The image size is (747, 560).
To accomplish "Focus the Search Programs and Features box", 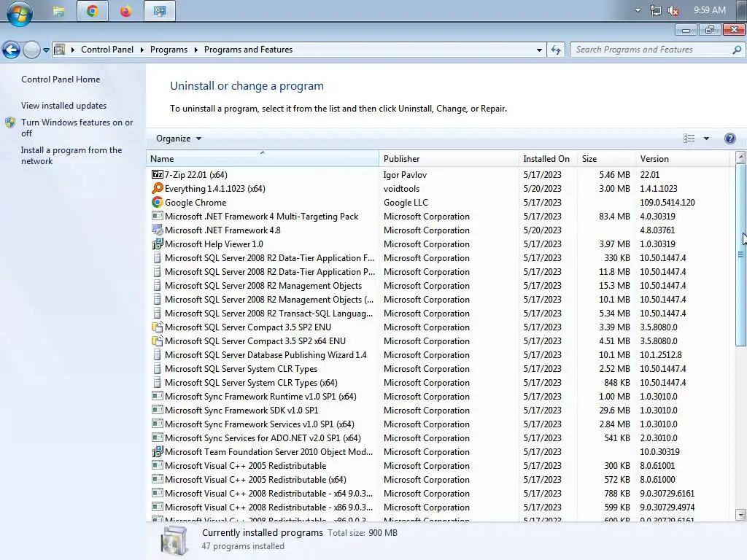I will 650,50.
